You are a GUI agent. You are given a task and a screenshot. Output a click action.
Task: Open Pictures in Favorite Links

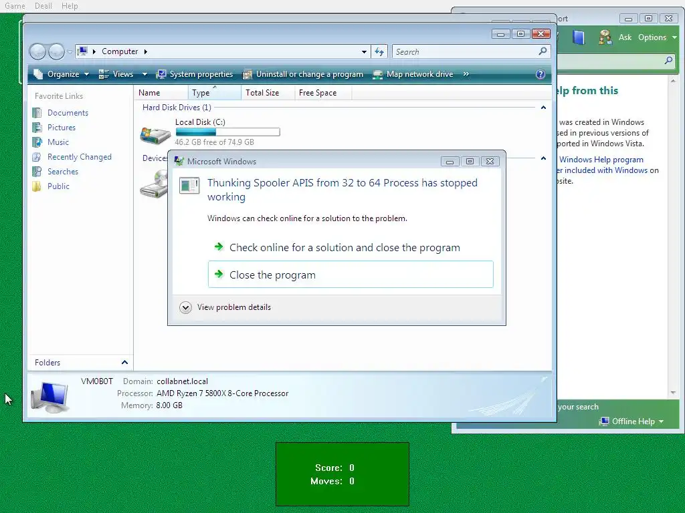(61, 128)
